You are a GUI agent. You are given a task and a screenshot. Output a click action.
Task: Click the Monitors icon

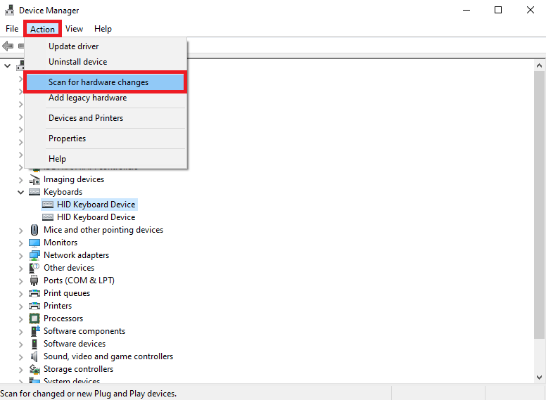click(x=34, y=243)
